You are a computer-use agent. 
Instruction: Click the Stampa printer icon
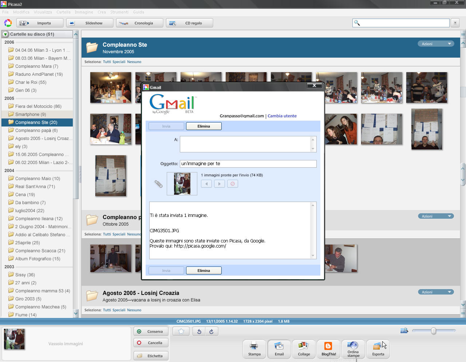coord(254,349)
